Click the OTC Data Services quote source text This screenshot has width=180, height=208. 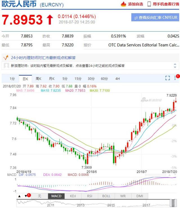(144, 45)
